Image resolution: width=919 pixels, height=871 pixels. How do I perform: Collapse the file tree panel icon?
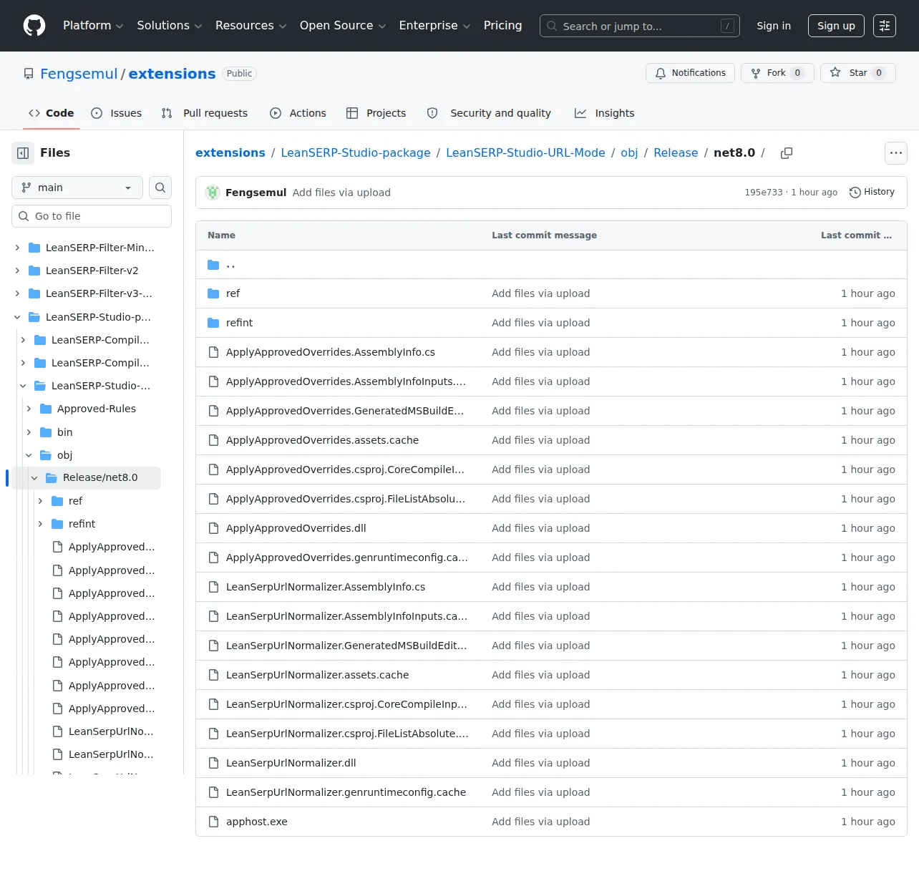(x=23, y=153)
